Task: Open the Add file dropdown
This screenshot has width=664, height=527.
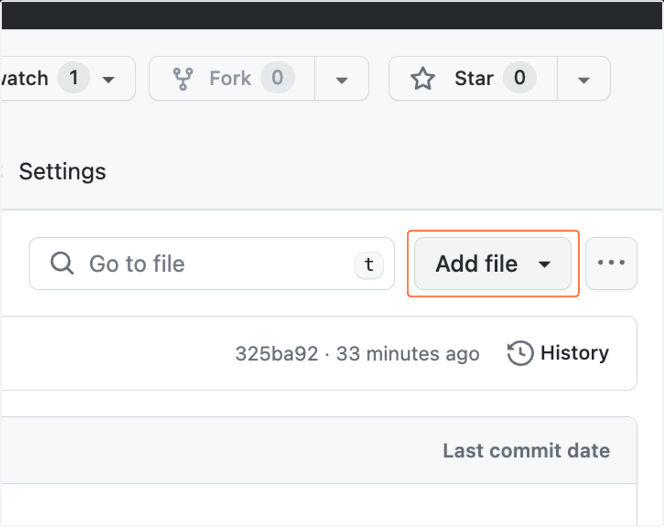Action: [x=492, y=264]
